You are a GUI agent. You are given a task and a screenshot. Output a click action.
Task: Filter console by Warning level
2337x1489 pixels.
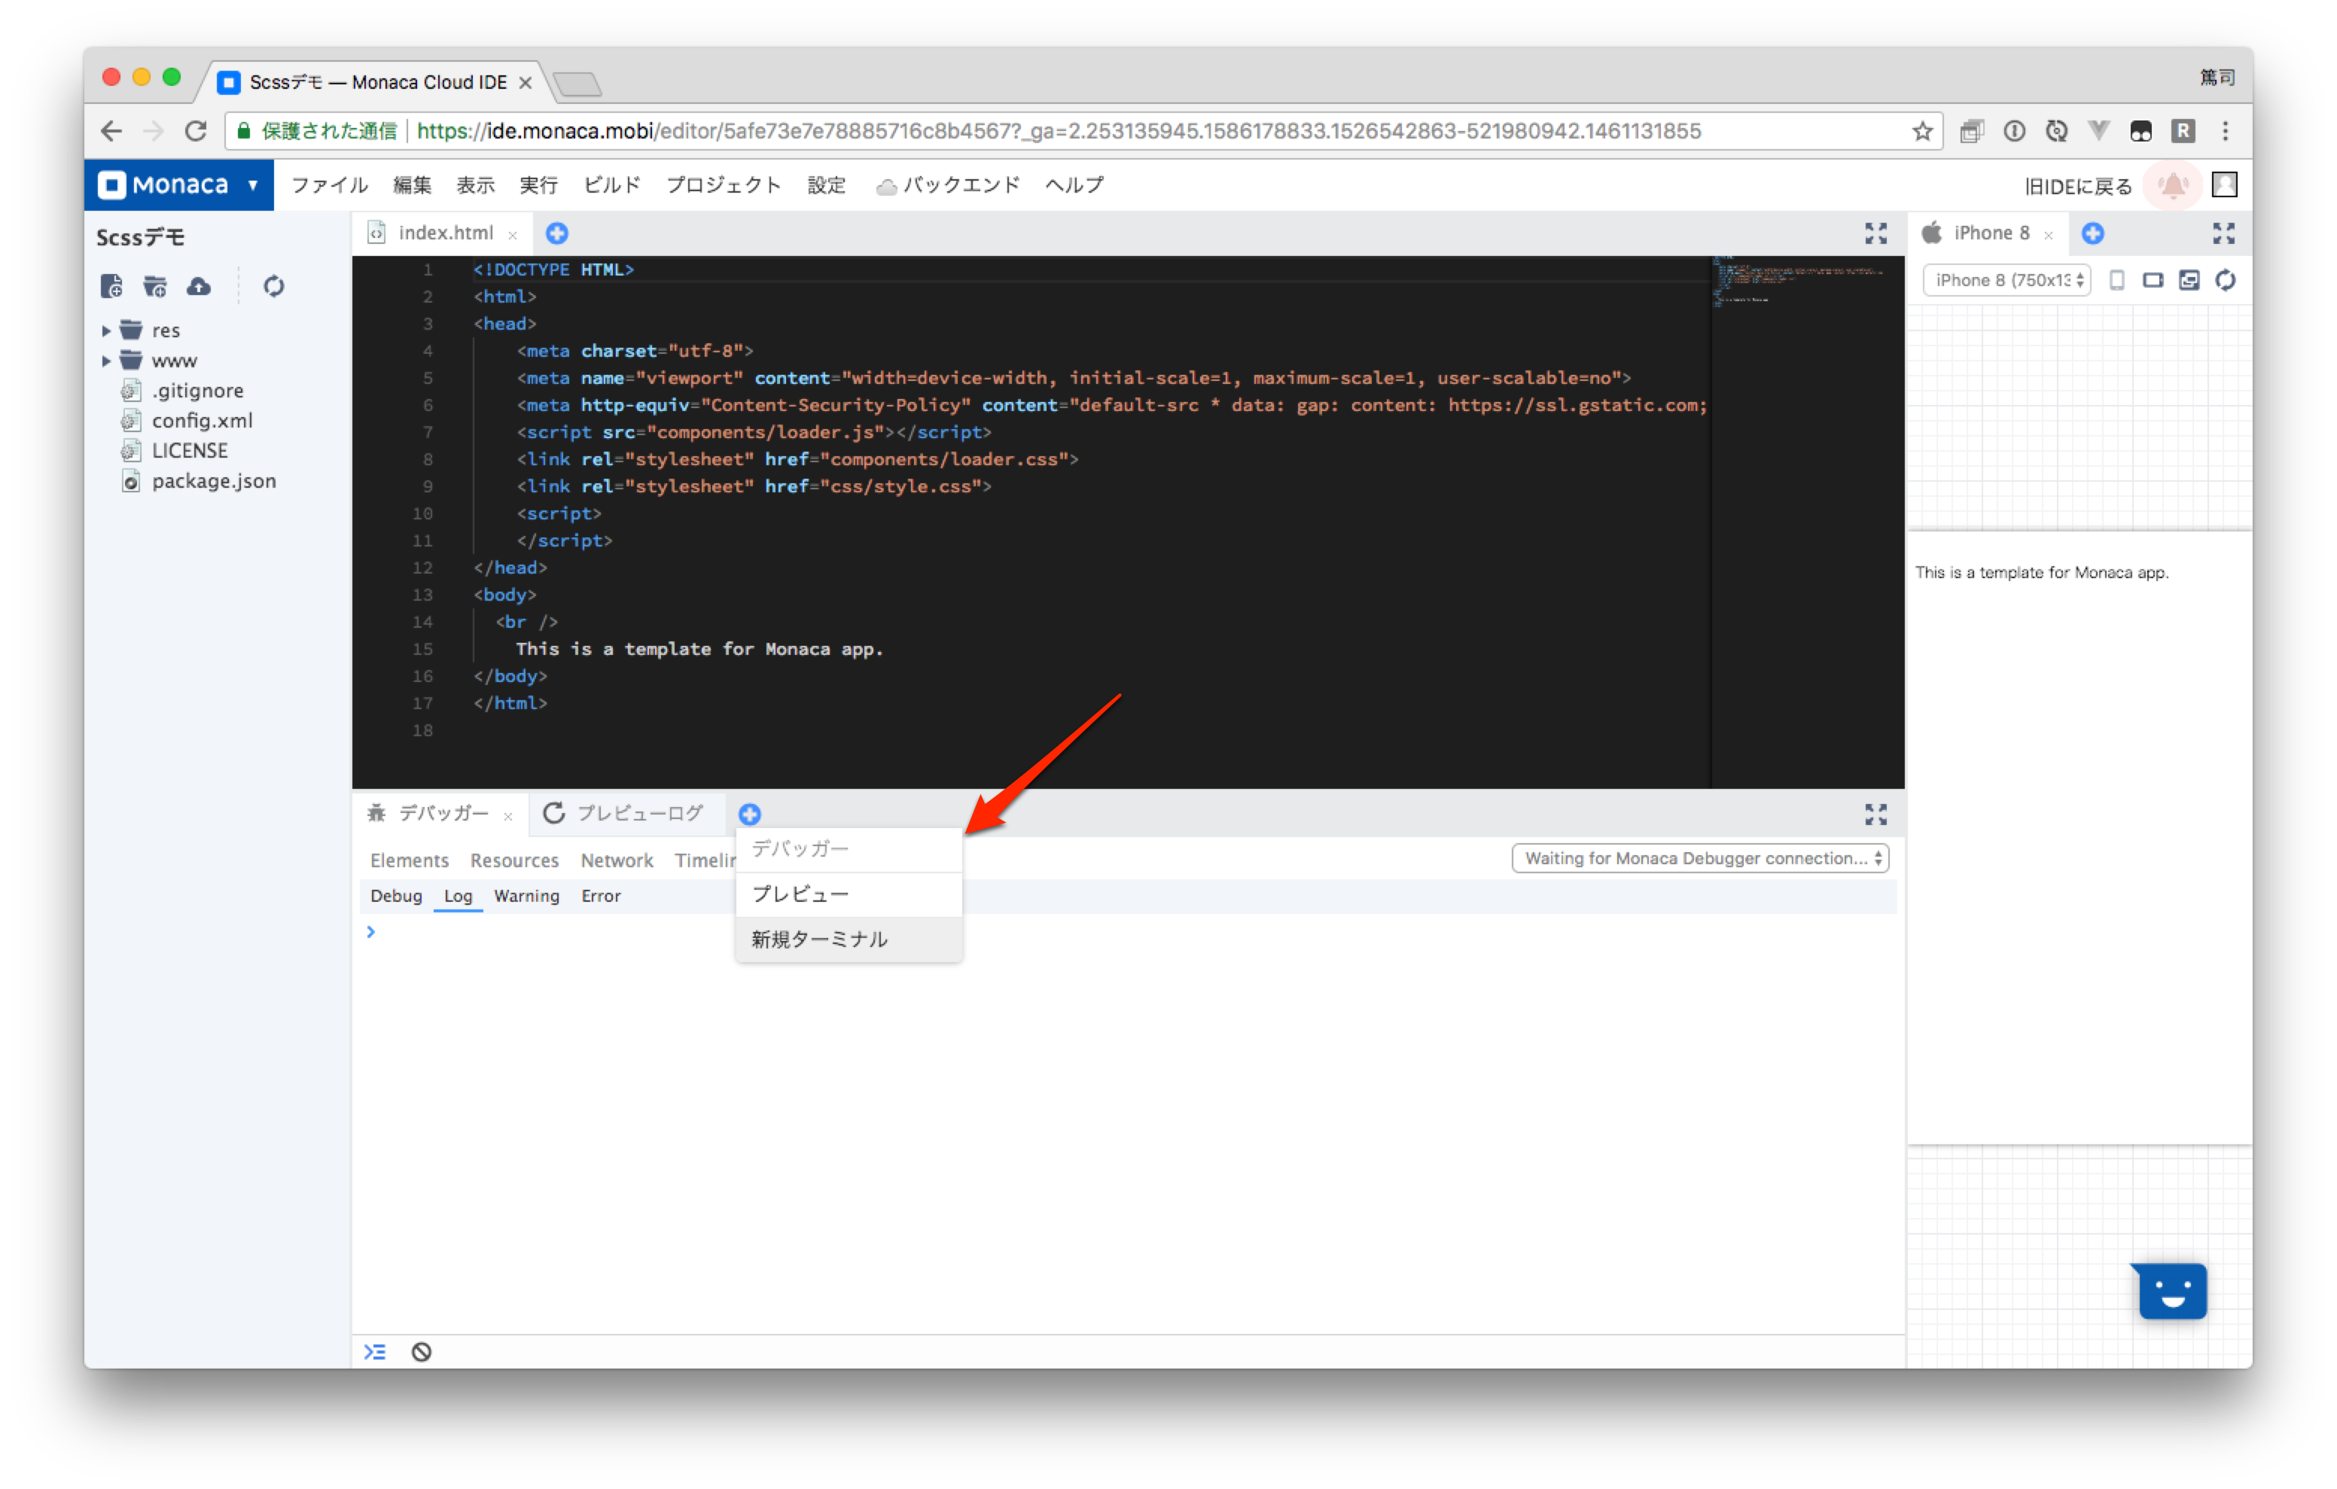[527, 896]
